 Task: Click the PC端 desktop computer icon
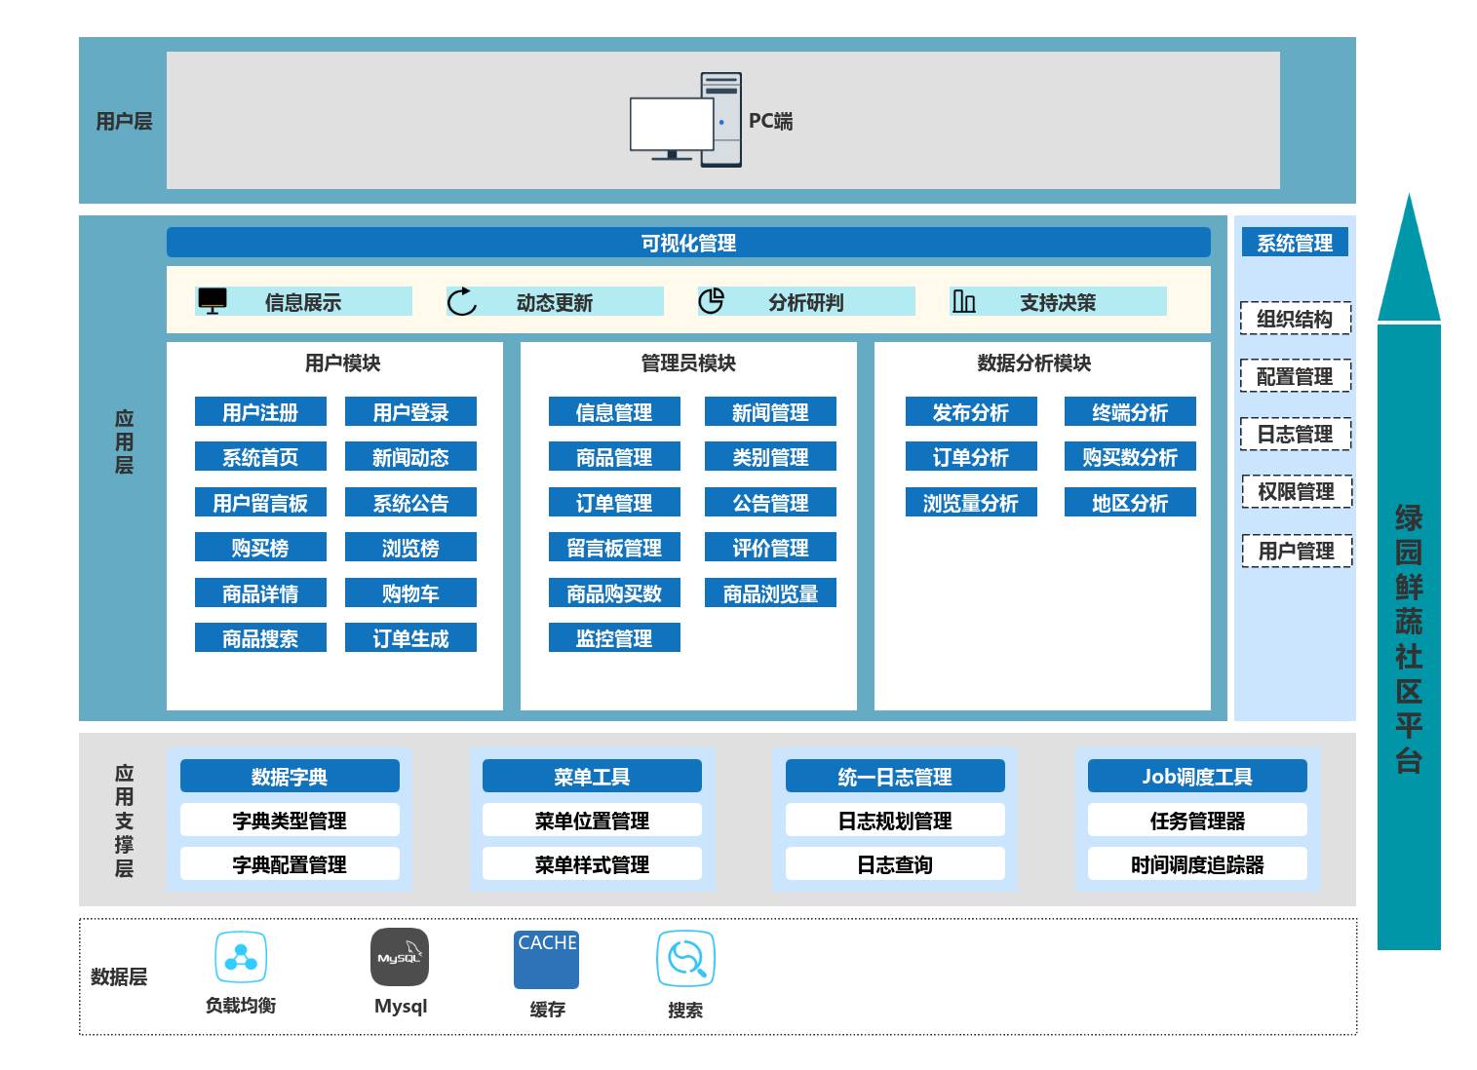point(685,120)
